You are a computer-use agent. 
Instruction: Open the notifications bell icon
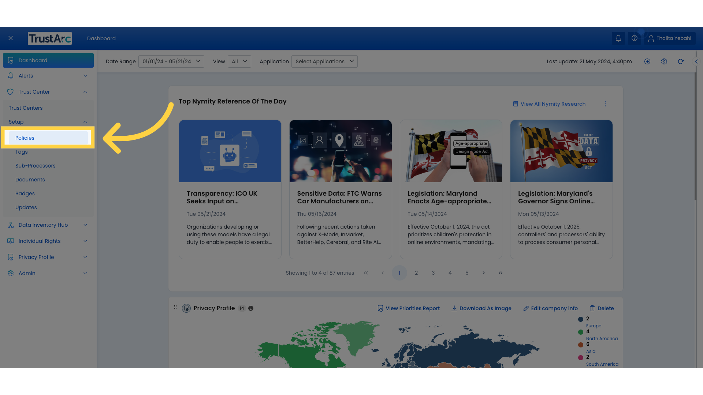tap(618, 38)
